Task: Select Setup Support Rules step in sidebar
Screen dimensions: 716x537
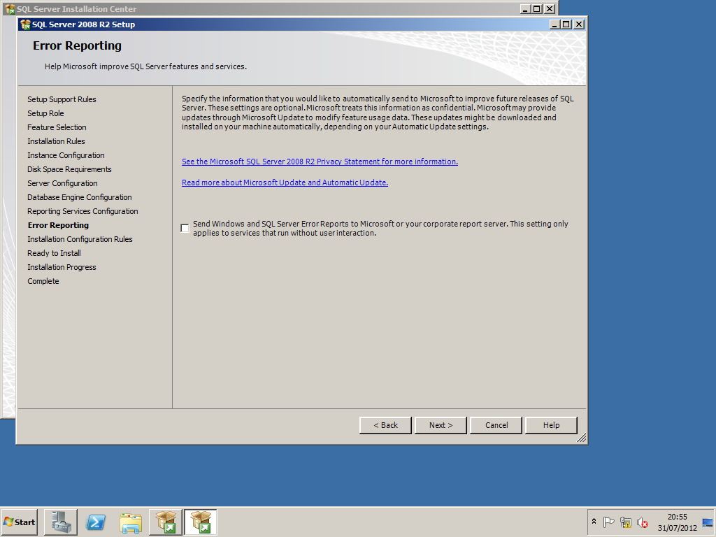Action: (x=62, y=99)
